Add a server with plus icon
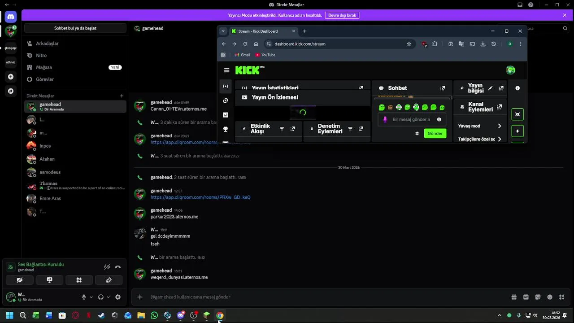The width and height of the screenshot is (574, 323). click(x=11, y=77)
